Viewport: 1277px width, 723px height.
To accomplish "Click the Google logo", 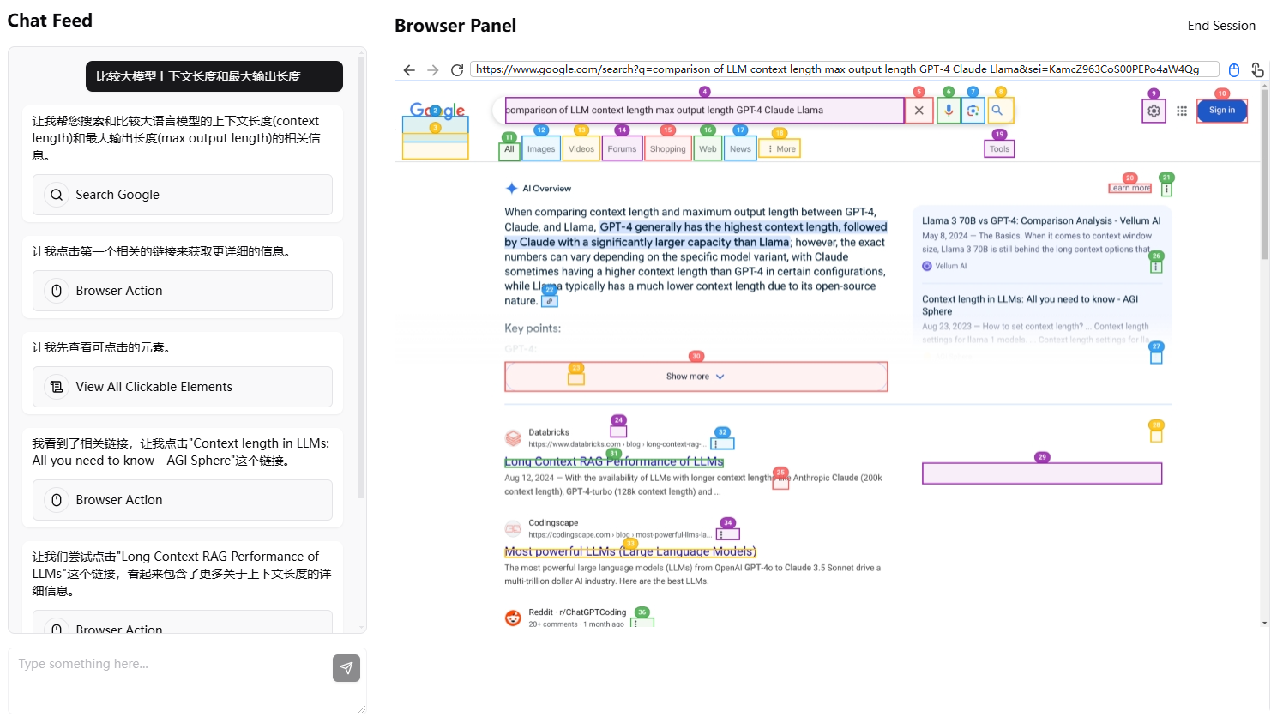I will (x=437, y=111).
